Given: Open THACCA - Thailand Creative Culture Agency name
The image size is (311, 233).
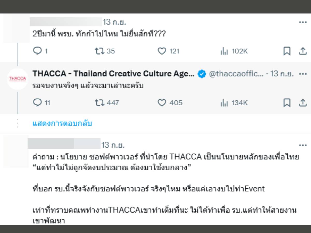Looking at the screenshot, I should pos(113,74).
